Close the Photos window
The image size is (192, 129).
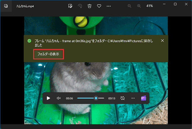pos(186,4)
